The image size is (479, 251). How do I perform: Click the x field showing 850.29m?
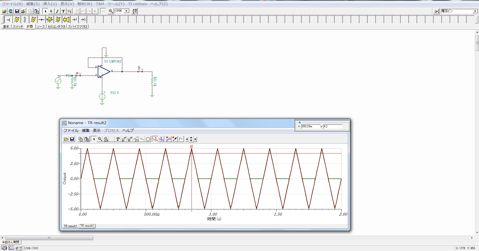[310, 126]
